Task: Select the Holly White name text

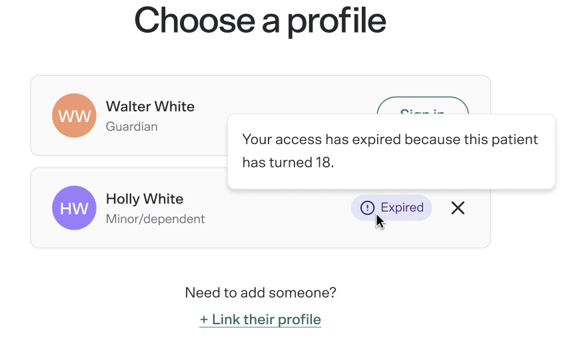Action: pos(145,199)
